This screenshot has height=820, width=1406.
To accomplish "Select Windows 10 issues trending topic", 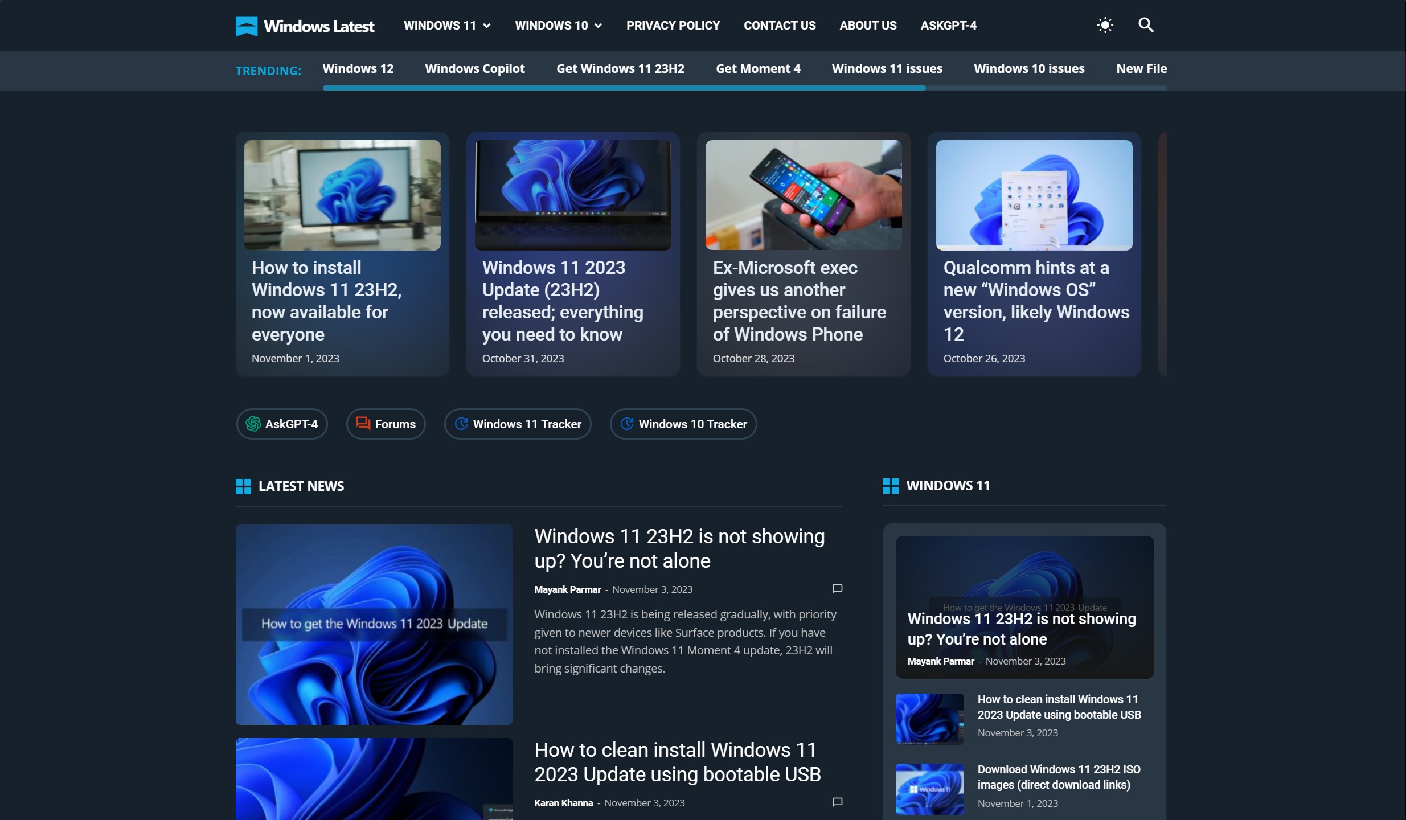I will click(x=1029, y=68).
